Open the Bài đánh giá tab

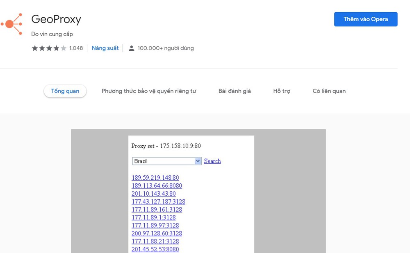(235, 91)
